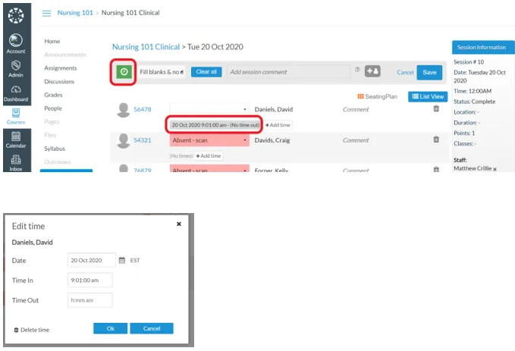Remove staff Matthew Crillie with x
515x351 pixels.
[x=495, y=169]
